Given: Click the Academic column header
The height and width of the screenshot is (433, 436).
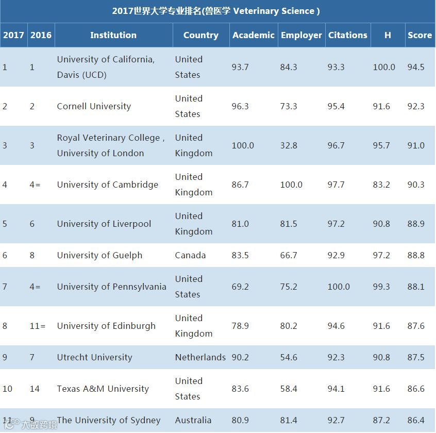Looking at the screenshot, I should click(254, 35).
